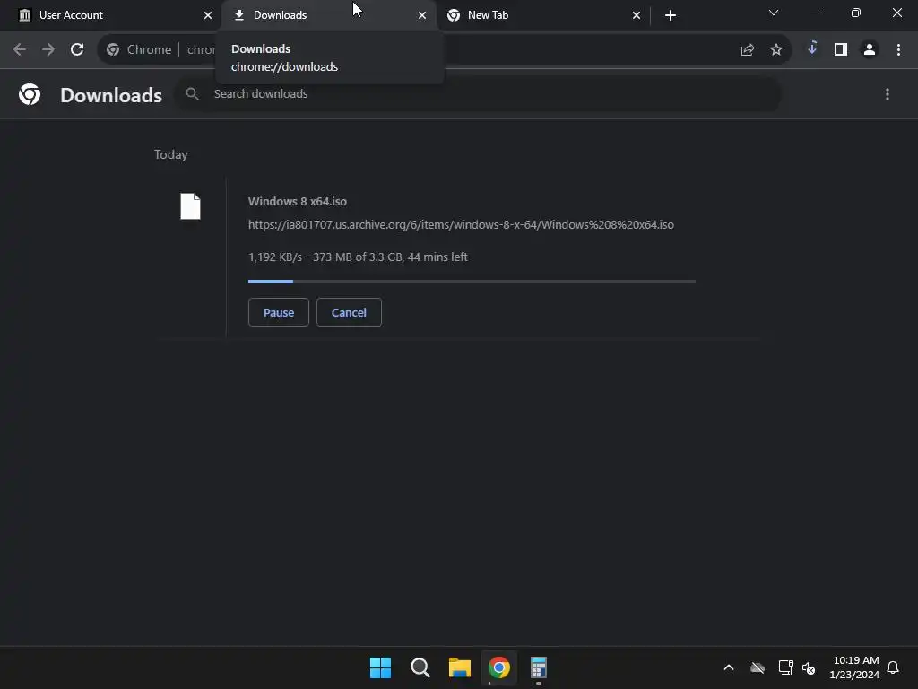
Task: Click the download speed status text
Action: pyautogui.click(x=358, y=257)
